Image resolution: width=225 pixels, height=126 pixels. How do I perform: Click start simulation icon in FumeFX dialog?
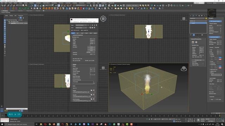[x=88, y=25]
